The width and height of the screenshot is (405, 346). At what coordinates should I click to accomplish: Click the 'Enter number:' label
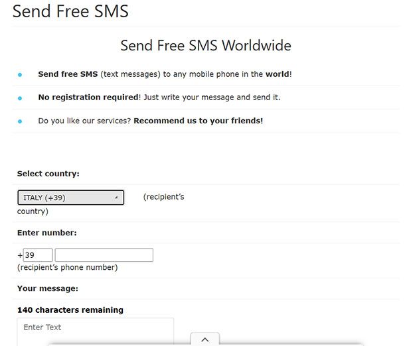pos(46,233)
